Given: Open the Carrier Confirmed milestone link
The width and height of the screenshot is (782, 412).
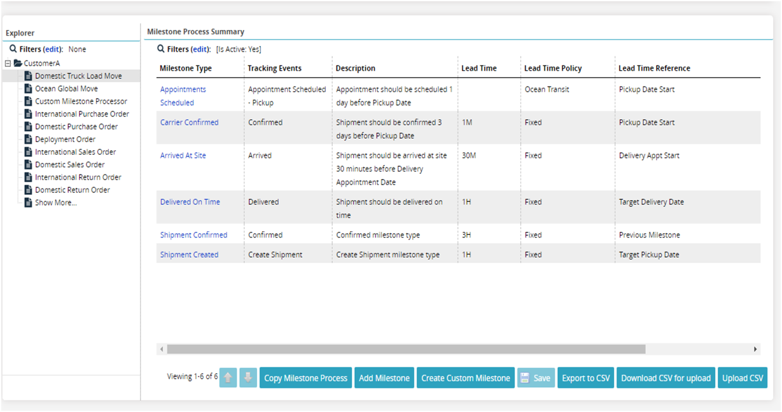Looking at the screenshot, I should click(x=189, y=122).
